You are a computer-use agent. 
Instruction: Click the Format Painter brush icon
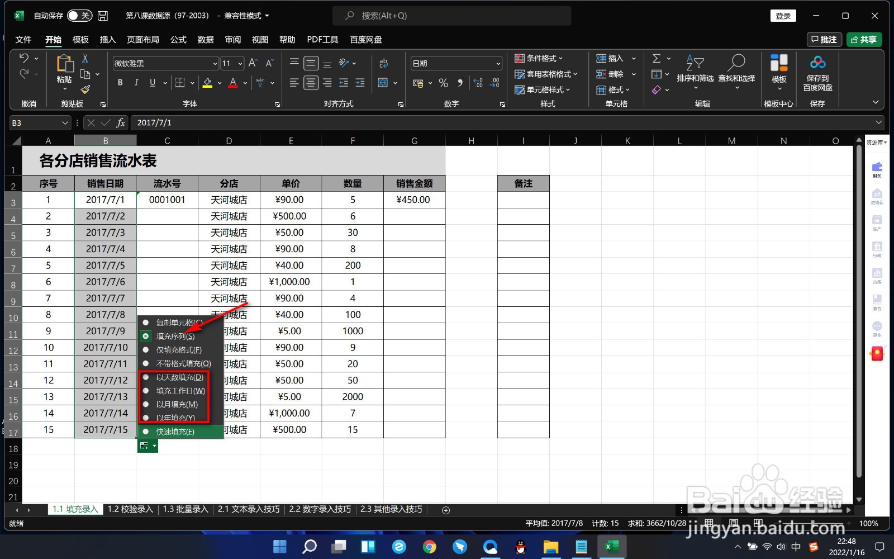pyautogui.click(x=85, y=89)
